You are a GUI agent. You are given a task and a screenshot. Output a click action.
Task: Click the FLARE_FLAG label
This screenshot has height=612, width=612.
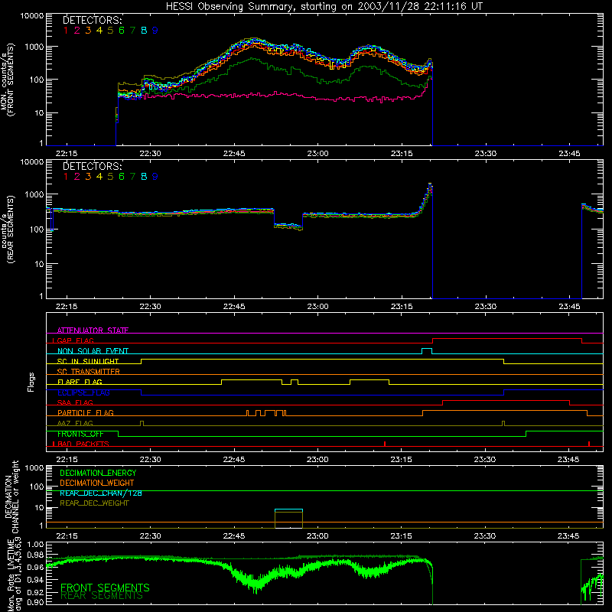click(80, 382)
